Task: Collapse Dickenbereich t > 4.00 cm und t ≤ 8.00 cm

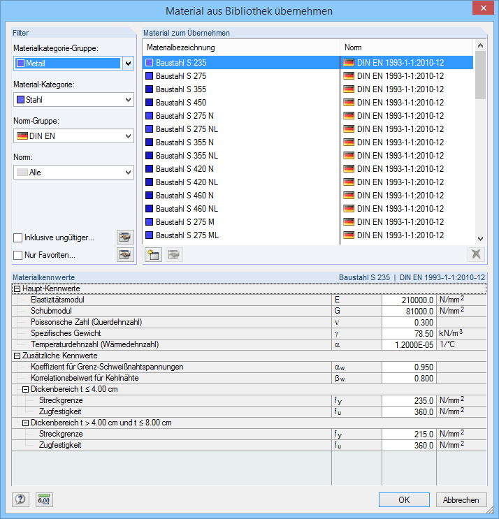Action: pyautogui.click(x=25, y=423)
